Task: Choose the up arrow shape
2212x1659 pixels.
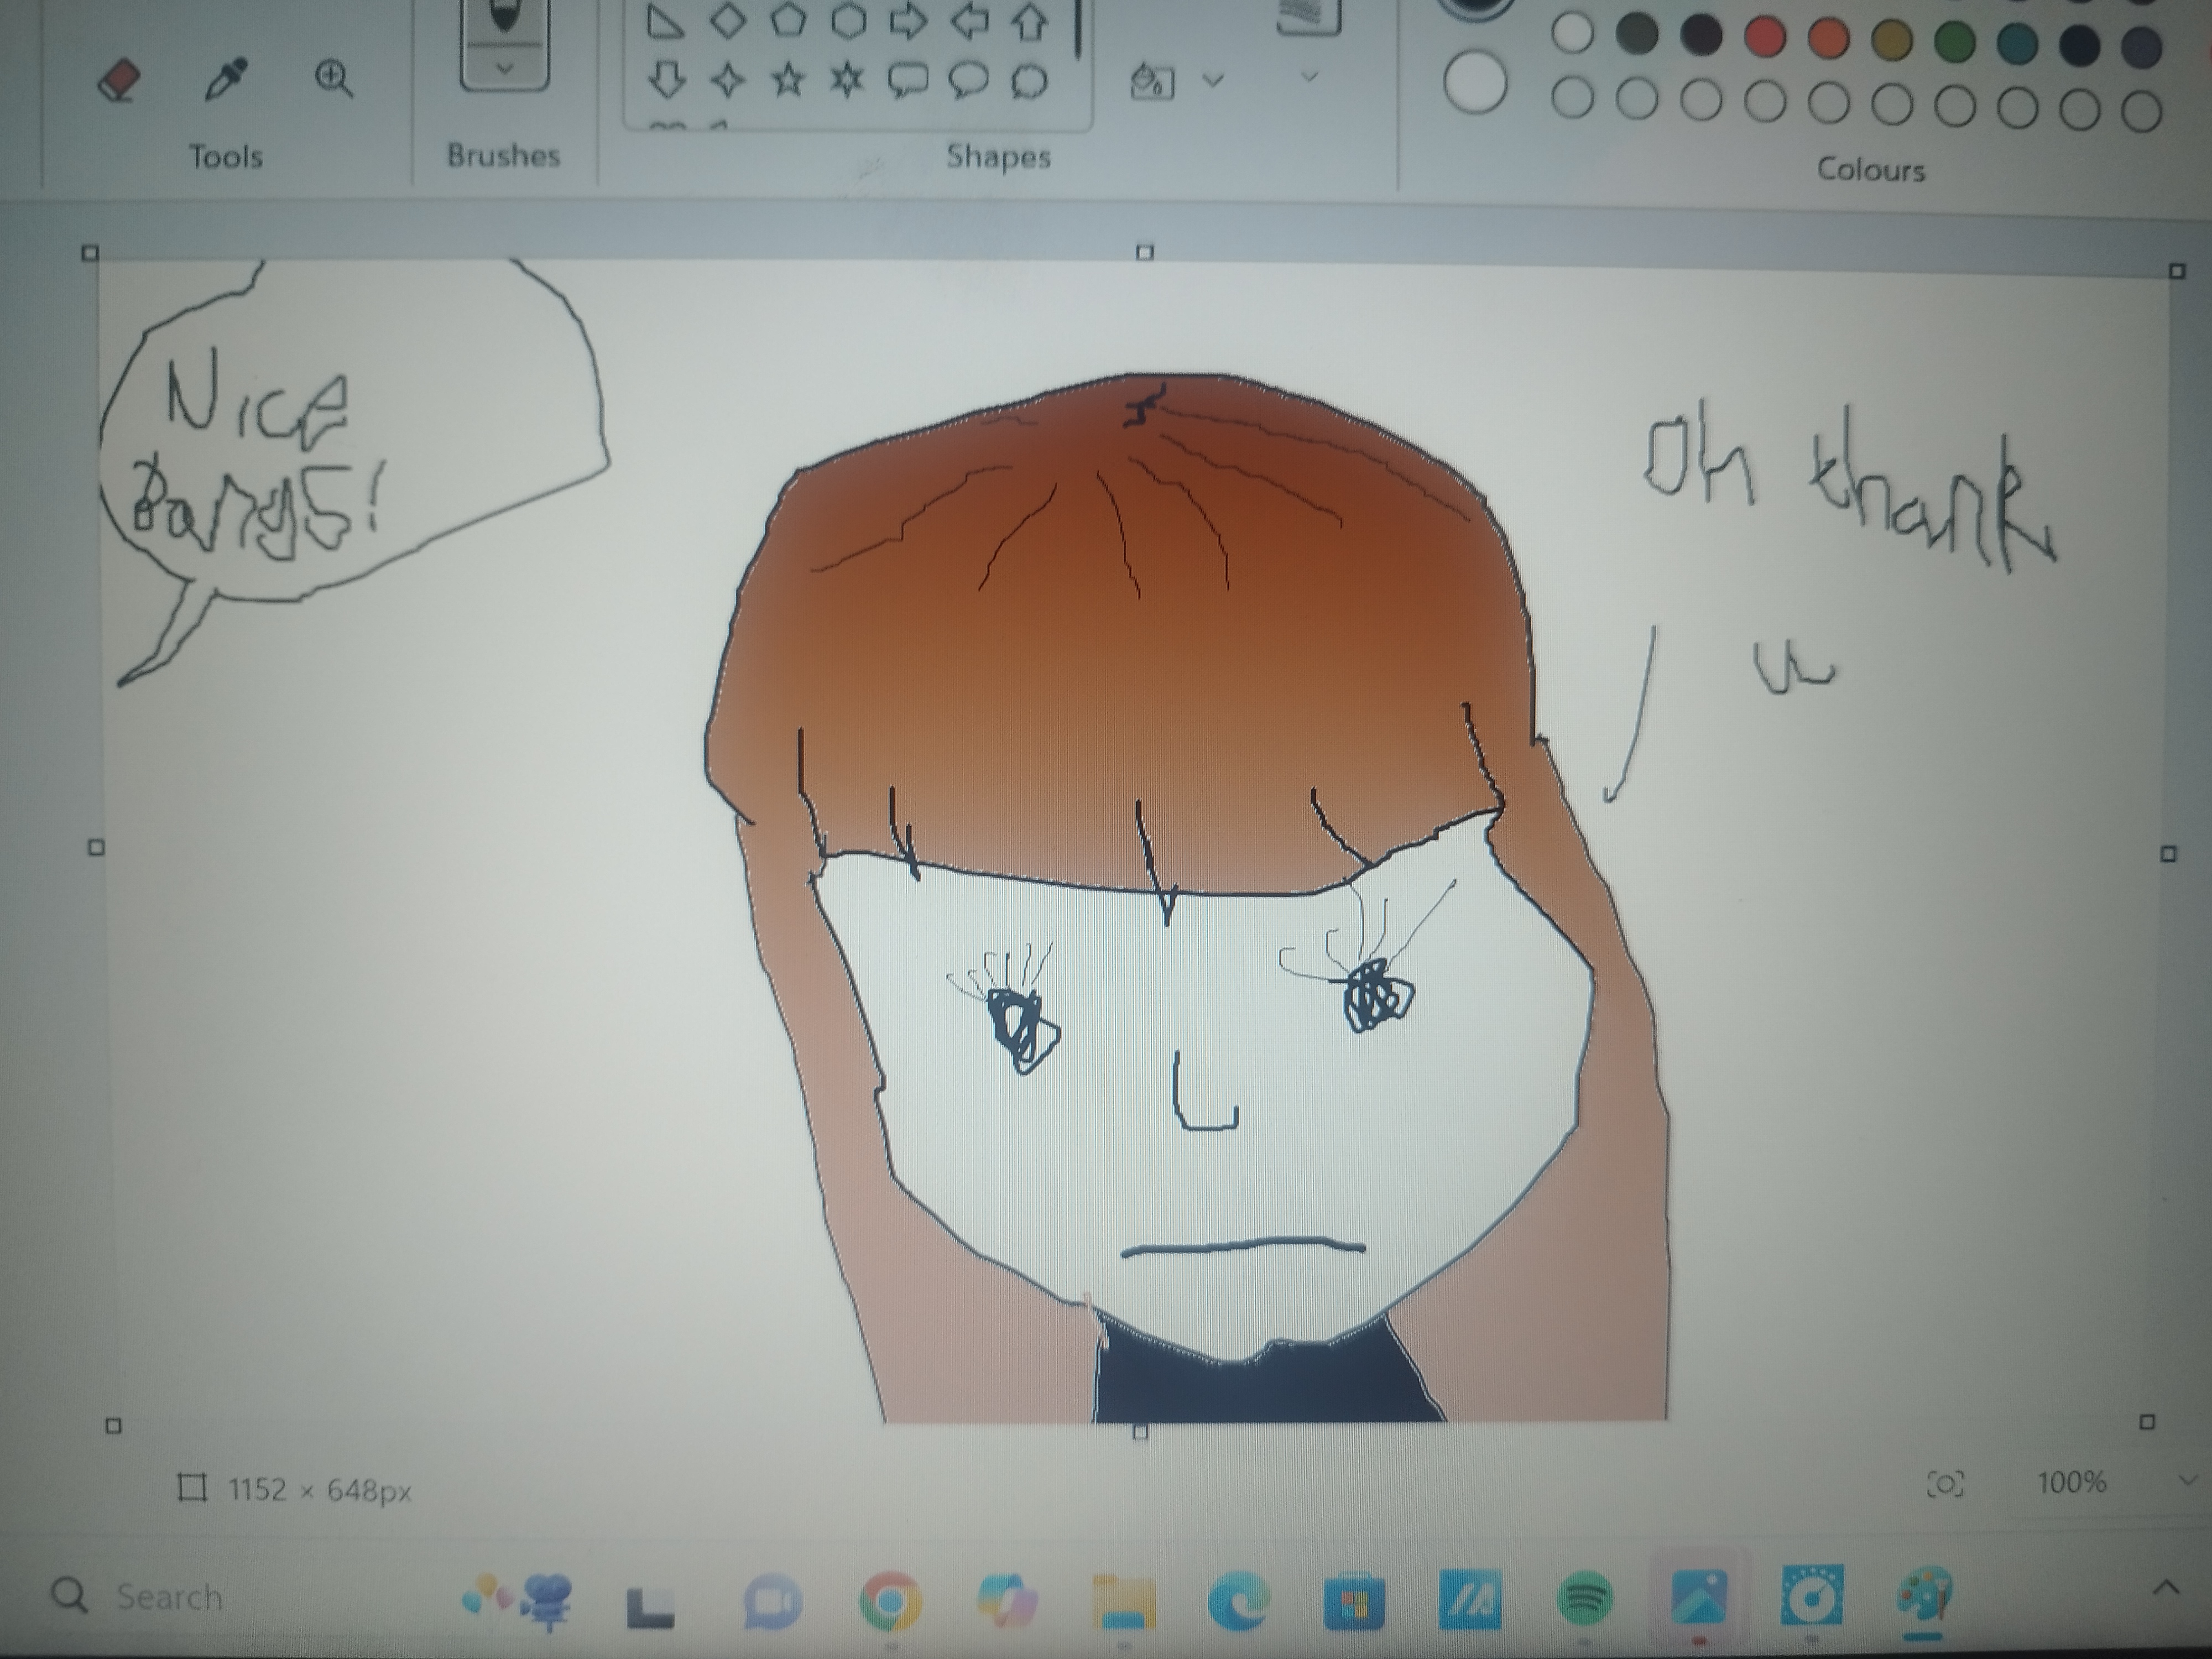Action: click(x=1030, y=21)
